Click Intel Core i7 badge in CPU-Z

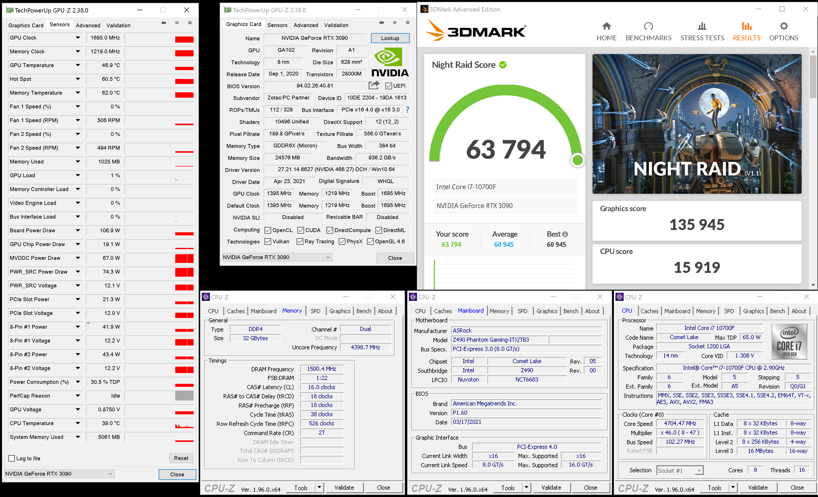coord(789,341)
